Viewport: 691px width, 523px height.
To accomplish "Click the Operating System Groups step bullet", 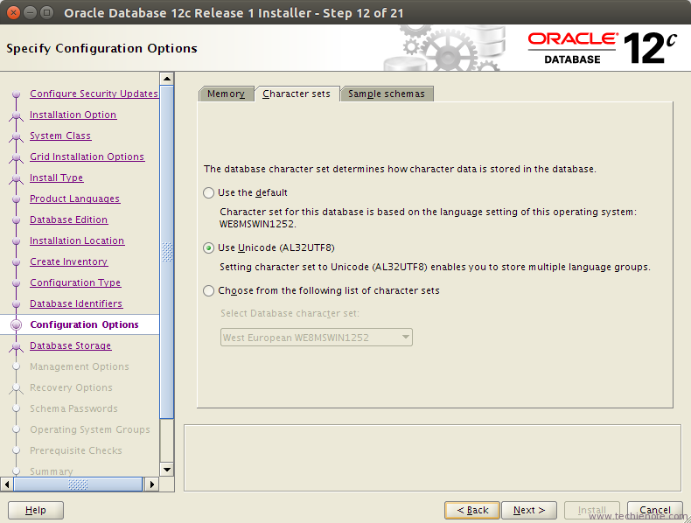I will (17, 429).
